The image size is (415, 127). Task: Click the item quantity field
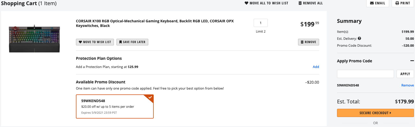[x=261, y=23]
